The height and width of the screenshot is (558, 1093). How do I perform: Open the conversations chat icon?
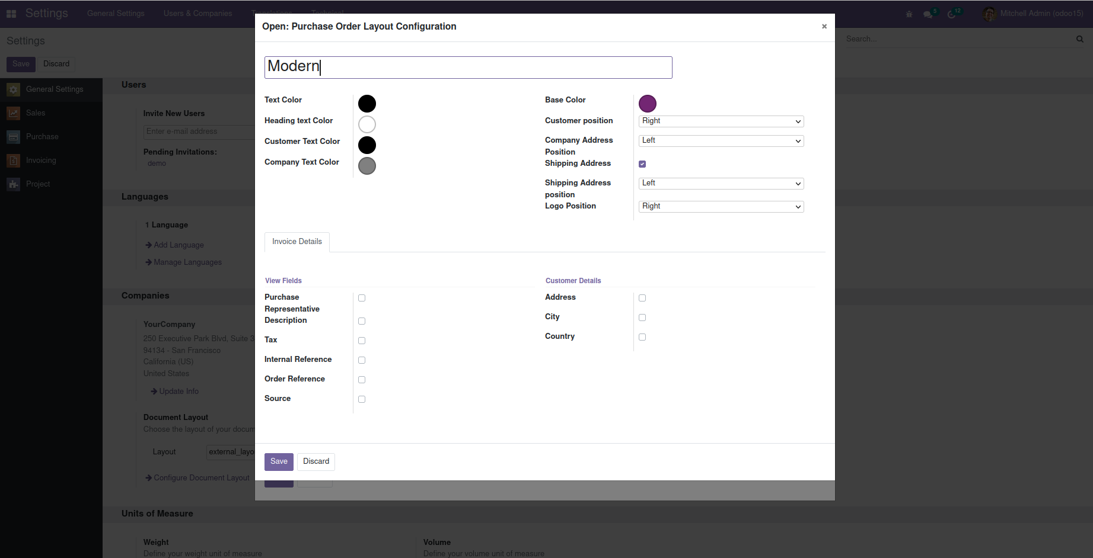[928, 14]
